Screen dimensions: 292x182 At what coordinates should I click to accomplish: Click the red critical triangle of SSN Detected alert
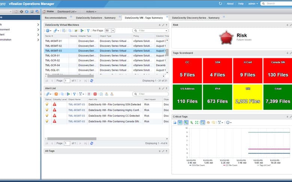tap(54, 104)
